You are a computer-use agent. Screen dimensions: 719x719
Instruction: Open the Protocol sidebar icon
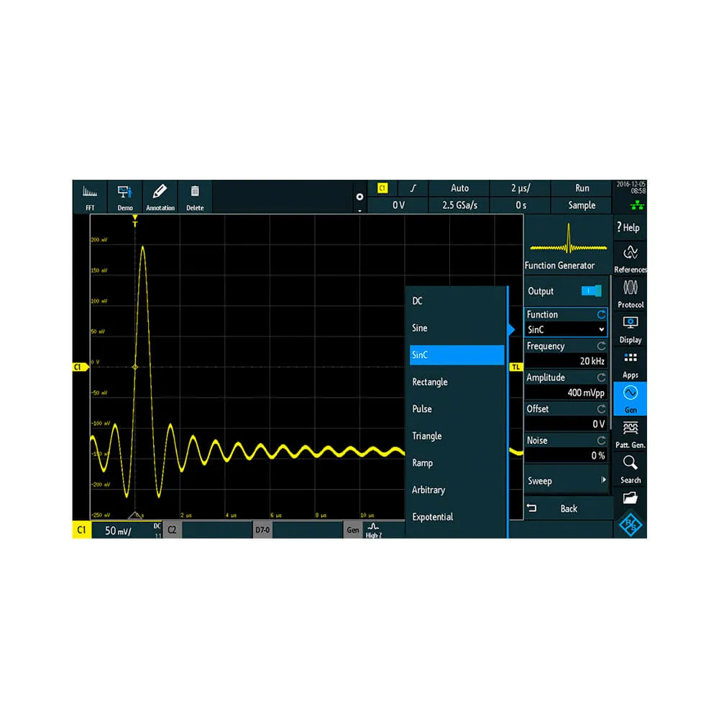[630, 294]
